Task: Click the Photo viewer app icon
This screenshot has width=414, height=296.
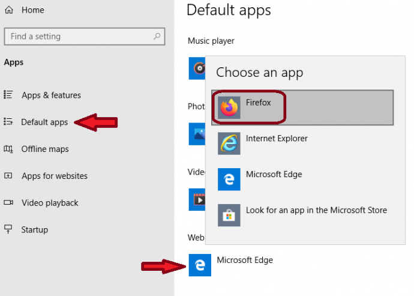Action: pos(197,134)
